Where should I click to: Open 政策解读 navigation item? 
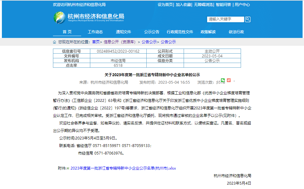click(x=208, y=32)
